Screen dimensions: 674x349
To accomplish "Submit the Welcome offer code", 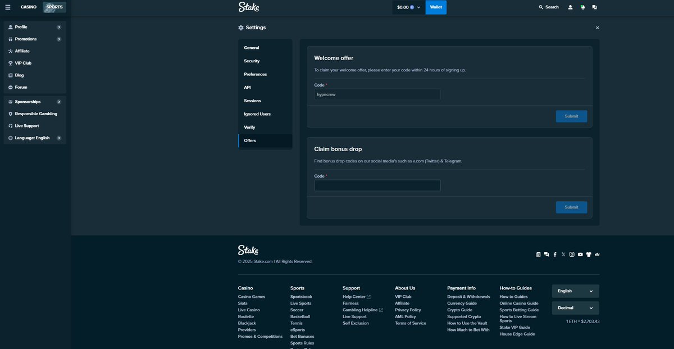I will click(571, 116).
